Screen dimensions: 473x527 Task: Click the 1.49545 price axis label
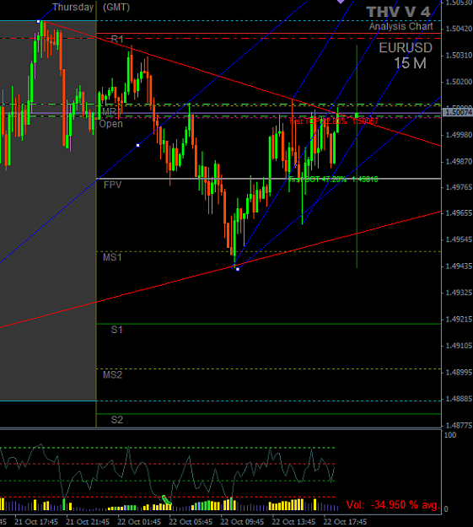(459, 240)
